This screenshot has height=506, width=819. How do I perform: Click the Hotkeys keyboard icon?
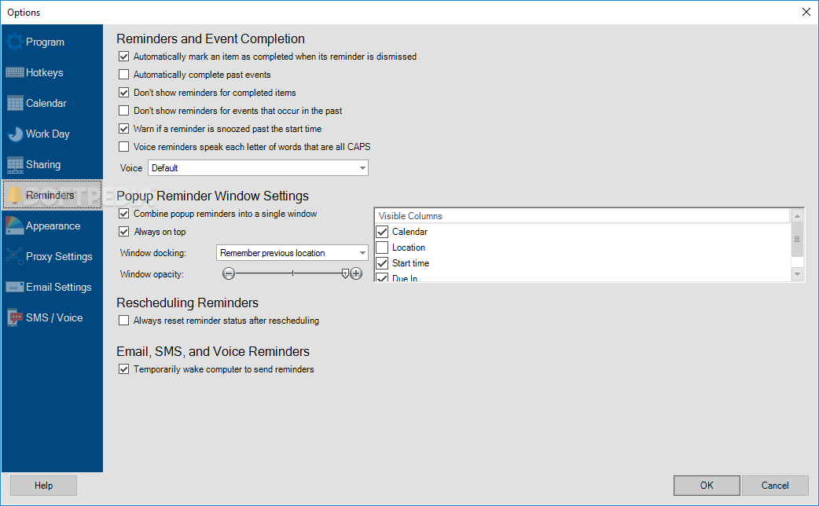tap(15, 72)
